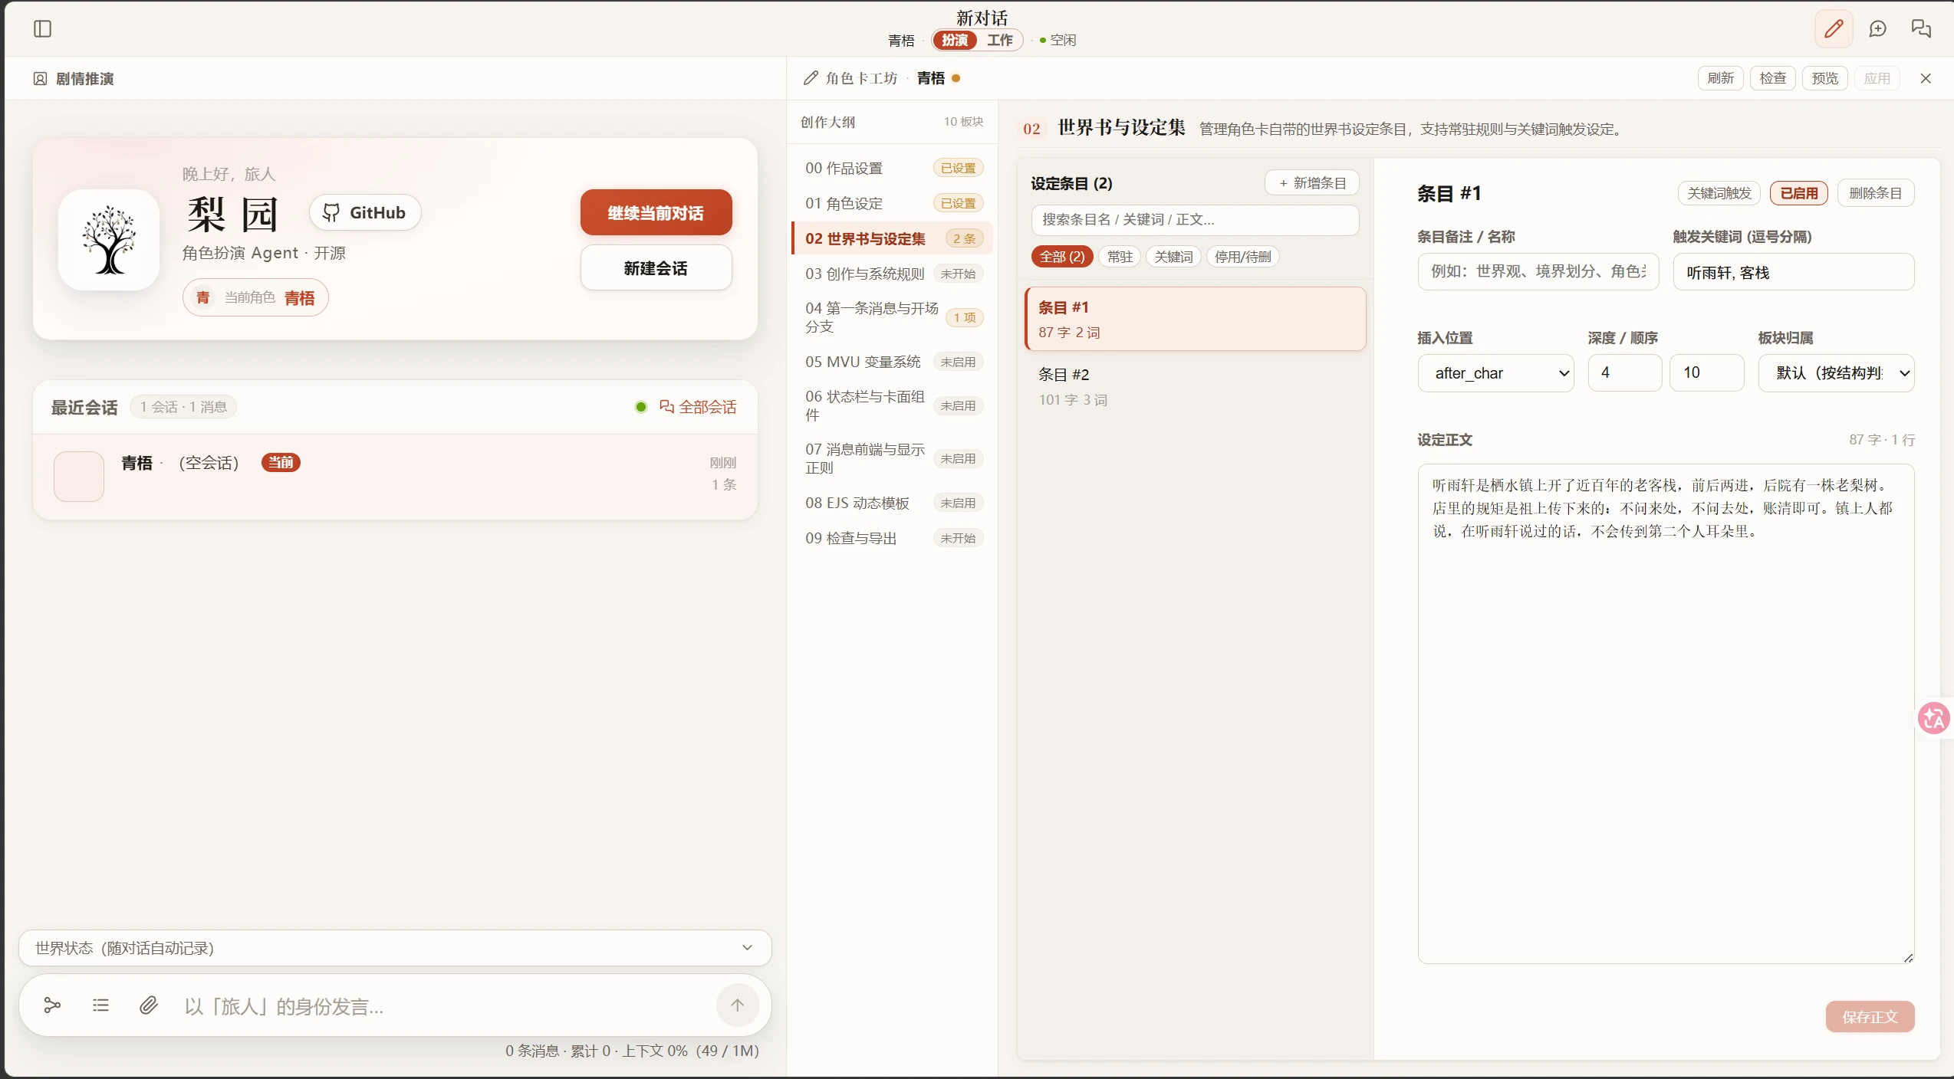
Task: Open the pencil character card editor icon
Action: [1834, 29]
